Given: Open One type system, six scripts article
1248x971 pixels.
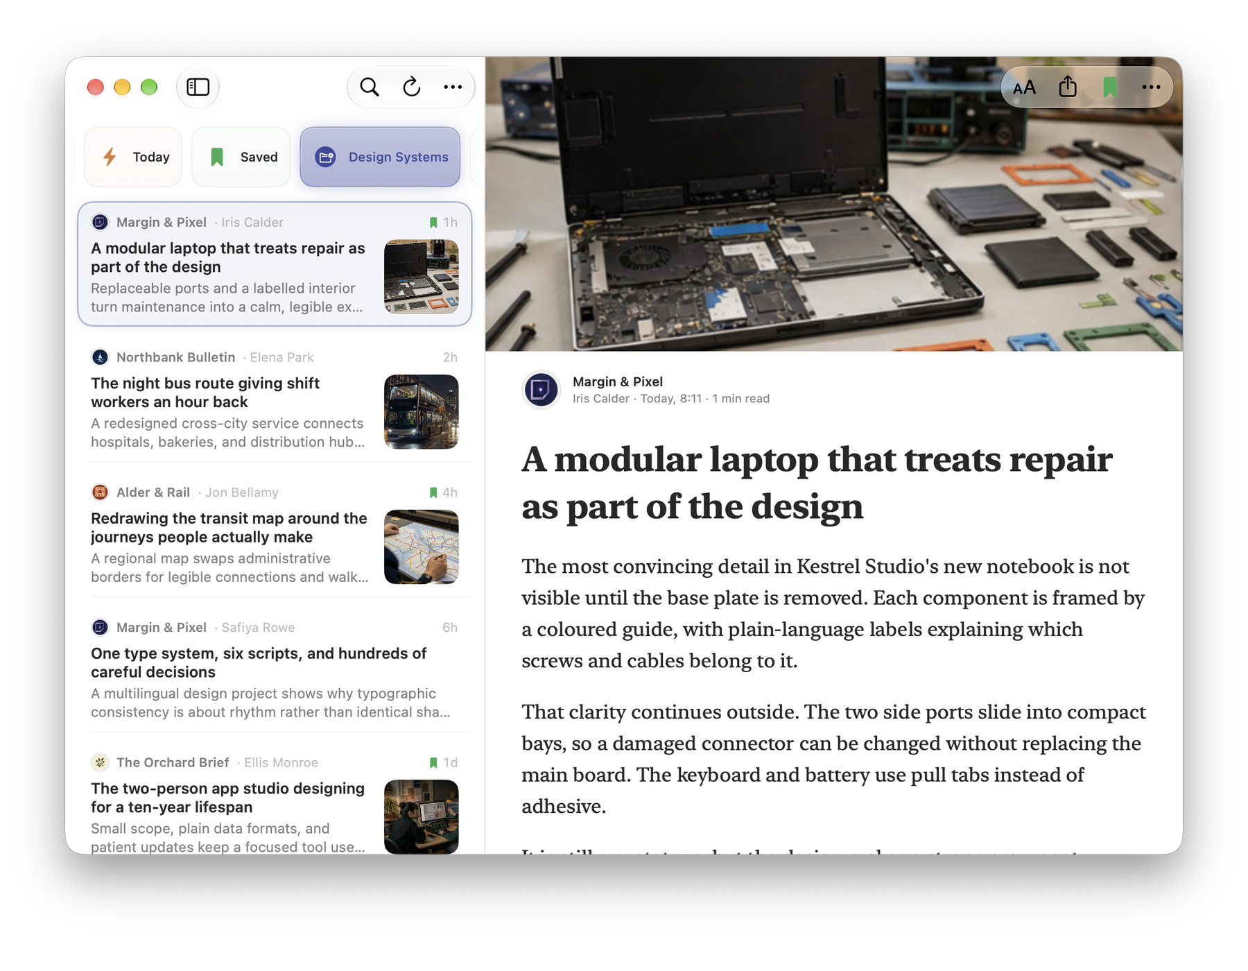Looking at the screenshot, I should click(x=275, y=670).
